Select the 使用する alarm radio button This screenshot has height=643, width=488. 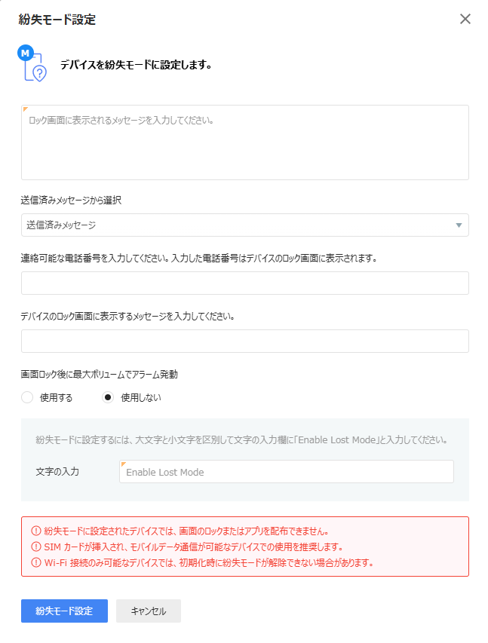click(27, 397)
